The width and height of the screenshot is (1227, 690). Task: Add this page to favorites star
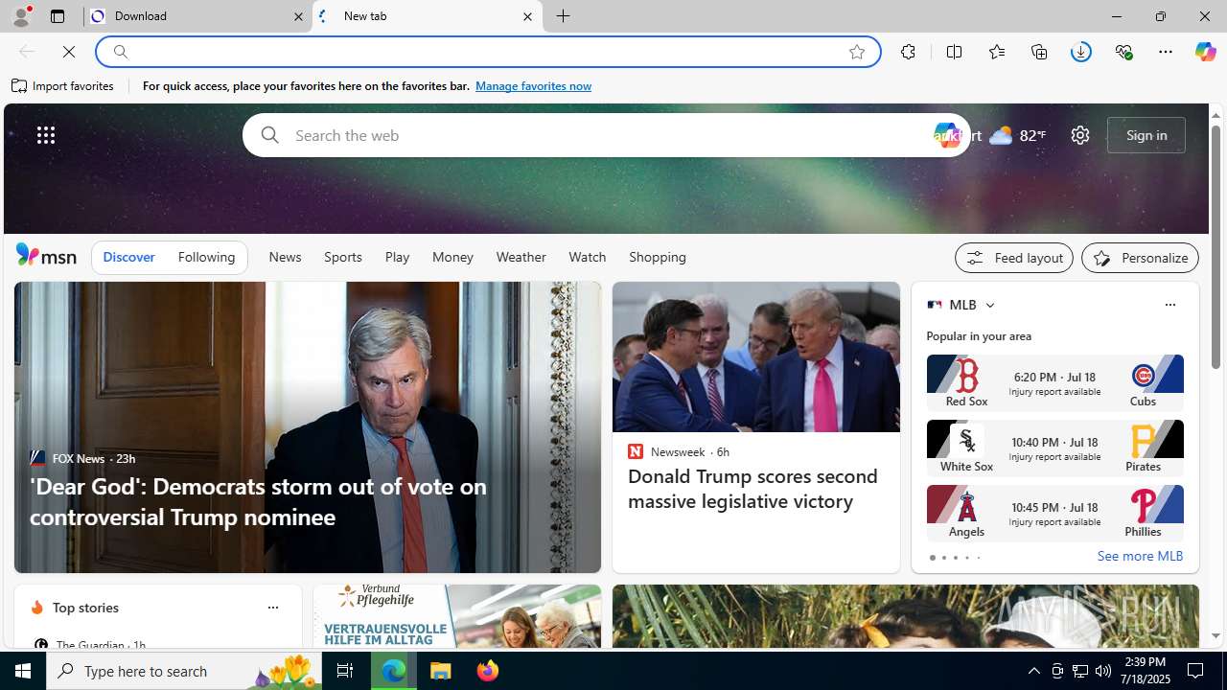tap(857, 52)
